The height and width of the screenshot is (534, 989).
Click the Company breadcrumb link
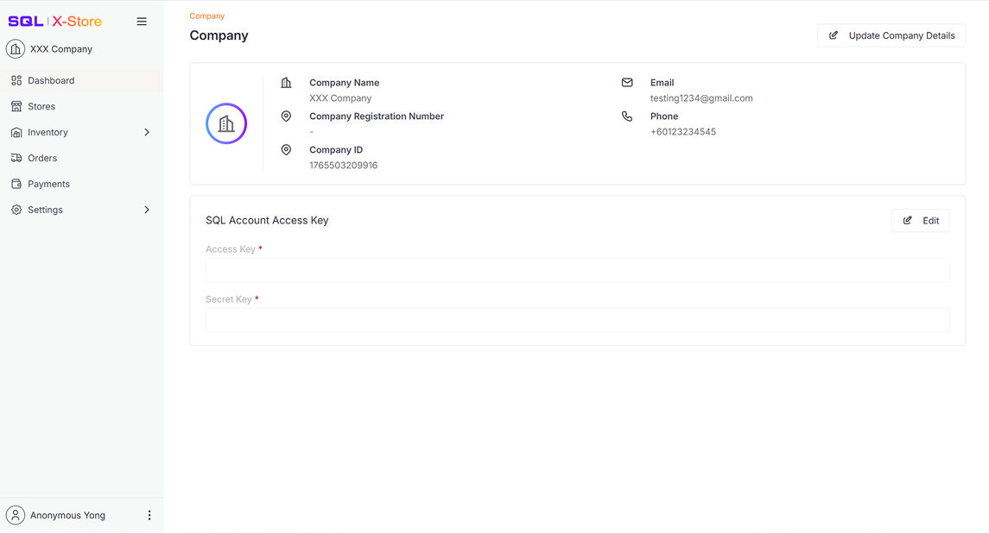(207, 16)
